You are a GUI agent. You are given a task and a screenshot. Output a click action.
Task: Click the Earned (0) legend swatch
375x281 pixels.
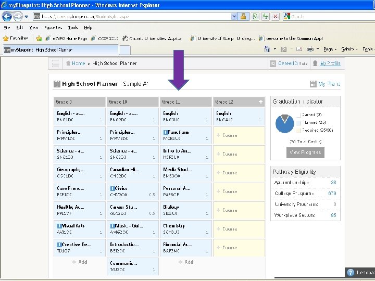(x=299, y=115)
